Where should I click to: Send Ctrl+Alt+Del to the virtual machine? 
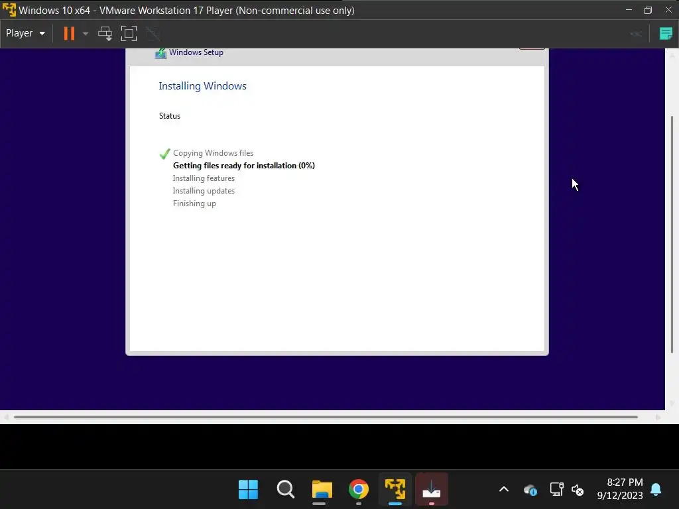click(105, 33)
